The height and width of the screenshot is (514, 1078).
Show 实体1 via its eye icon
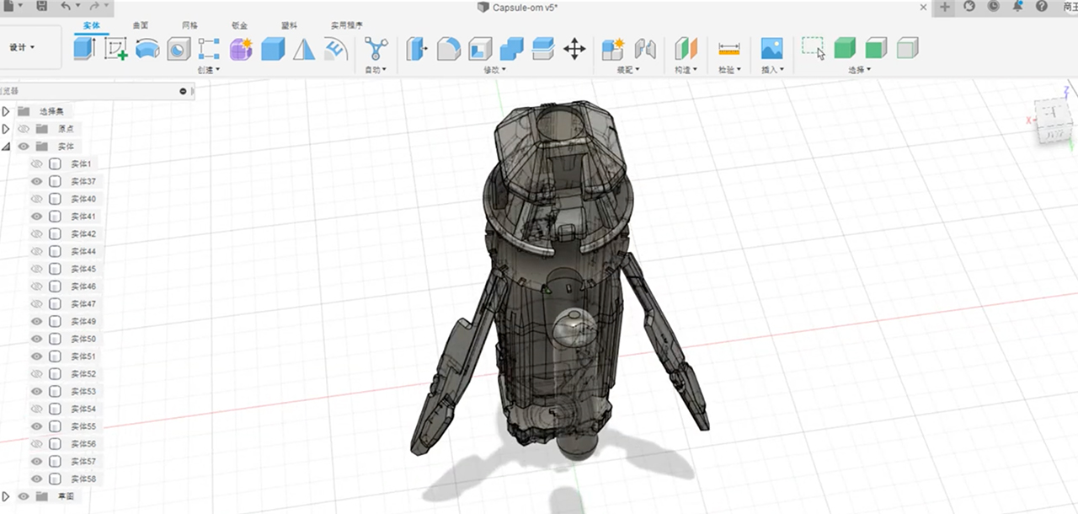click(36, 163)
